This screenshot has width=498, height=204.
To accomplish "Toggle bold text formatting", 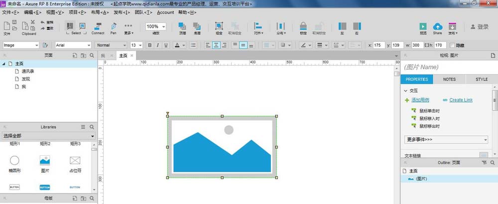I will click(x=149, y=45).
